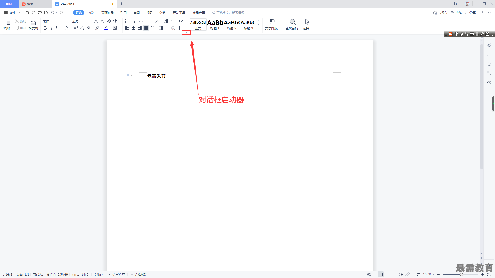
Task: Apply the 标题 1 style
Action: coord(215,25)
